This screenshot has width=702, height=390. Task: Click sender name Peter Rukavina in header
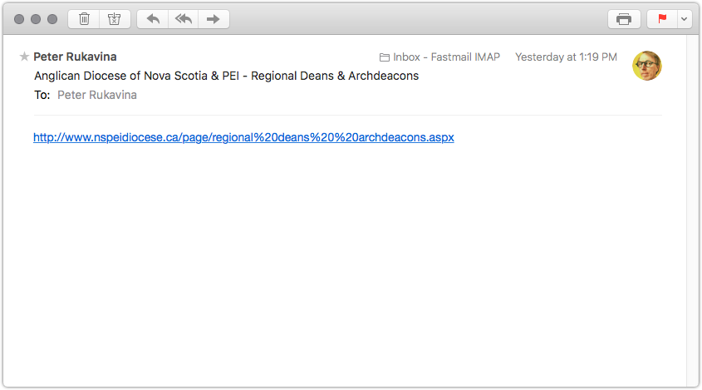(x=75, y=57)
